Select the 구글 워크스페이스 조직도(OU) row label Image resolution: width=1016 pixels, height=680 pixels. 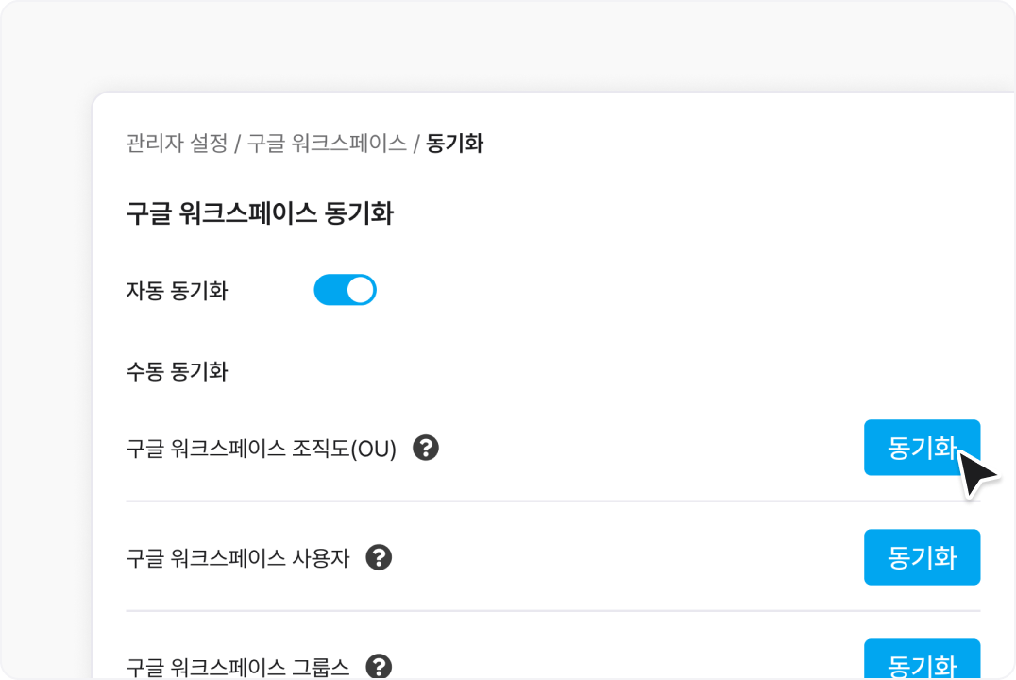click(x=262, y=449)
